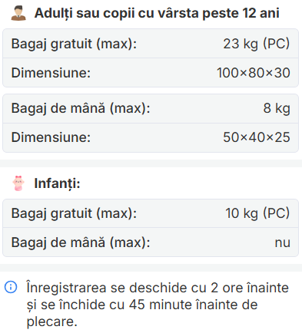Click the '45 minute înainte de' text line
Image resolution: width=302 pixels, height=333 pixels.
click(194, 305)
